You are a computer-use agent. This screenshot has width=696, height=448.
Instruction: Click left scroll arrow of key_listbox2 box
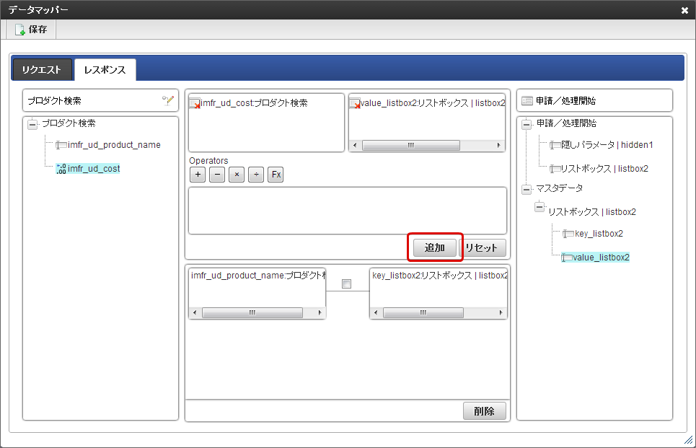click(376, 312)
